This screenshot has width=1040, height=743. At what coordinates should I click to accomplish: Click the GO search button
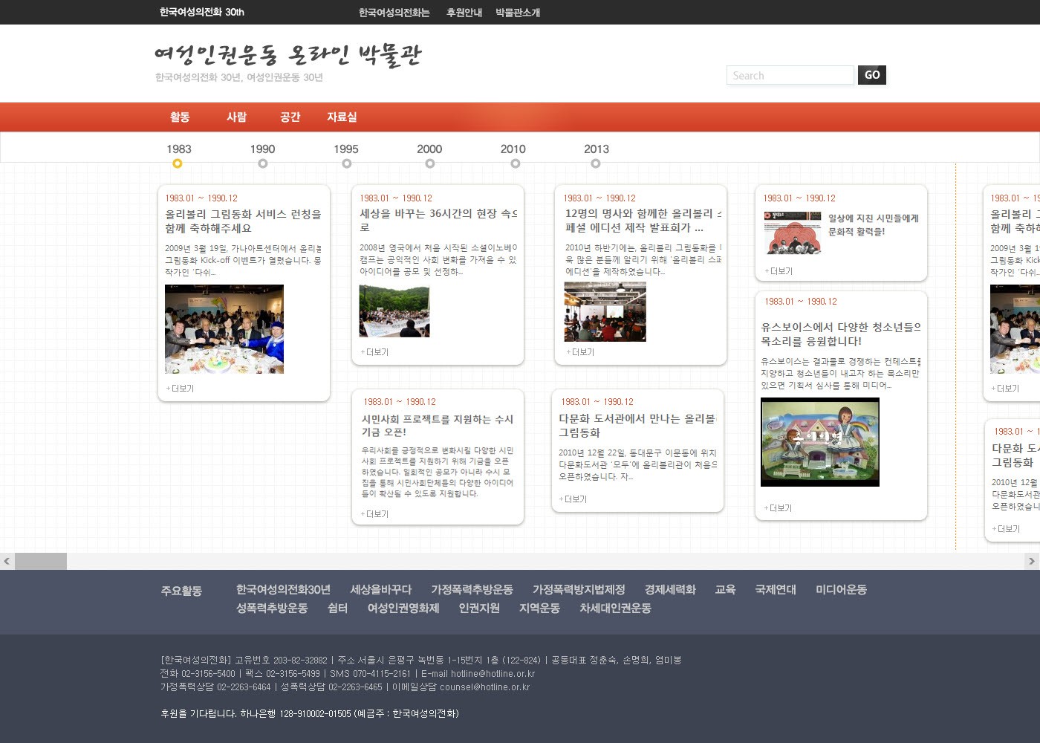(x=872, y=75)
